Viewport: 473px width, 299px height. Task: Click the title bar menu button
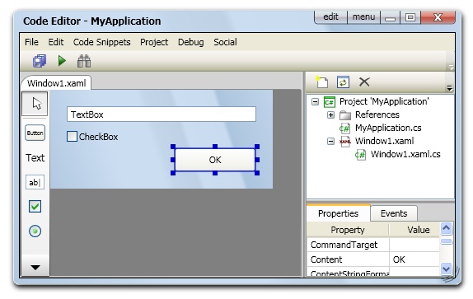coord(363,16)
